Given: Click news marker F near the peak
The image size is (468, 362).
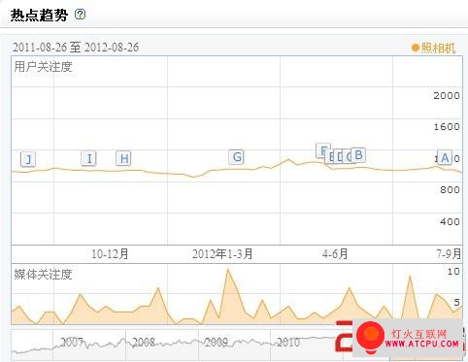Looking at the screenshot, I should coord(322,150).
